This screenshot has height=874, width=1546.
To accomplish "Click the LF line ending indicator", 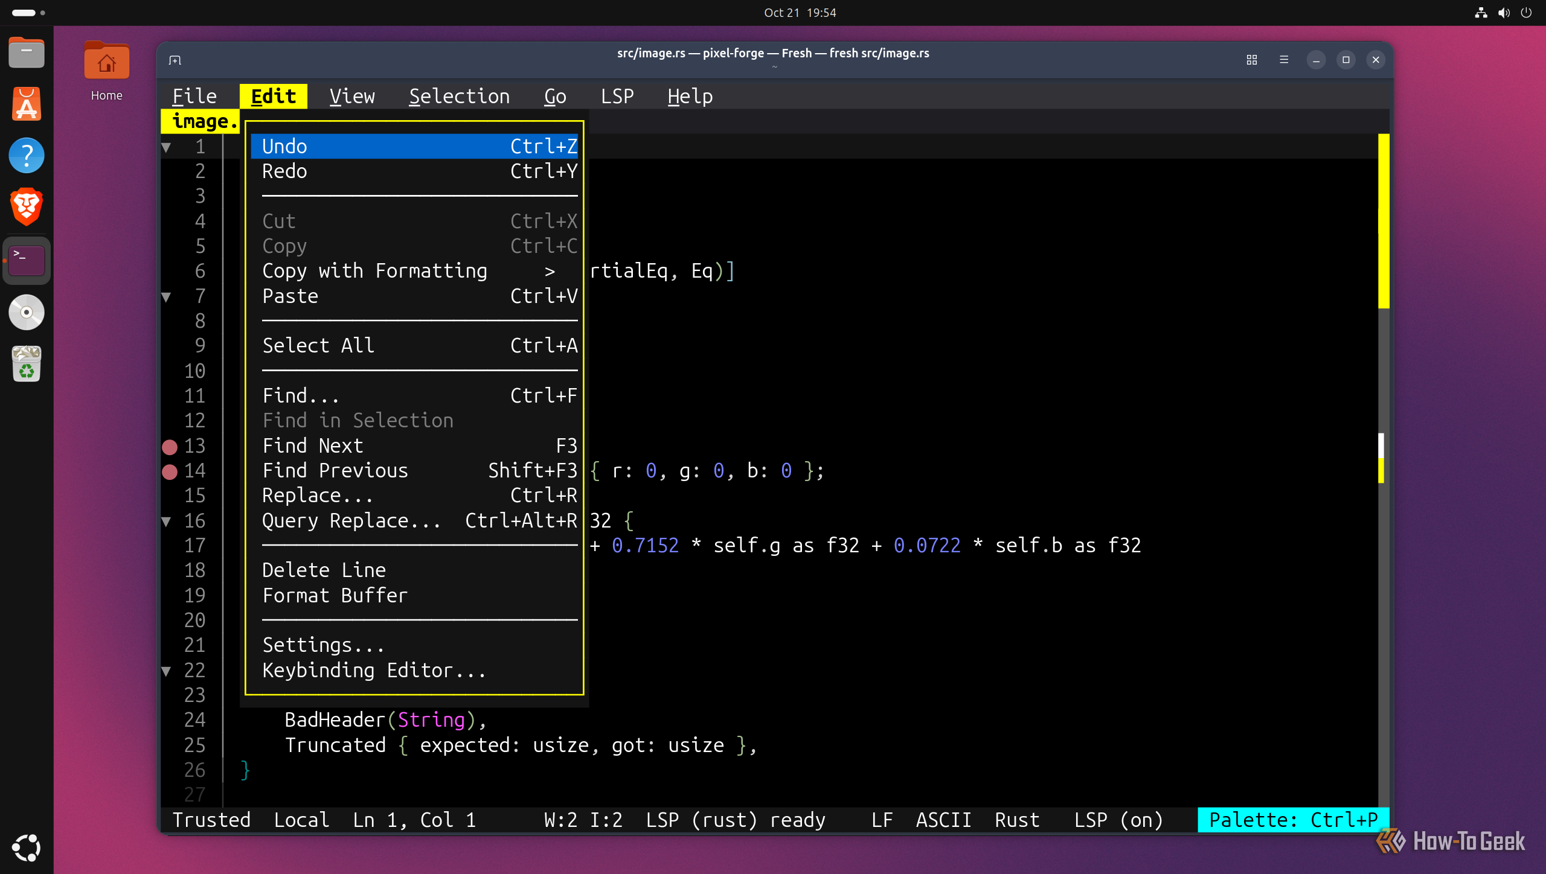I will coord(882,820).
